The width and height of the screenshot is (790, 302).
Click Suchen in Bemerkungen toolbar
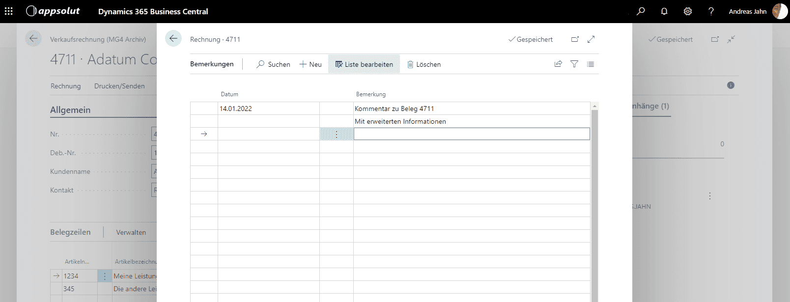coord(273,64)
